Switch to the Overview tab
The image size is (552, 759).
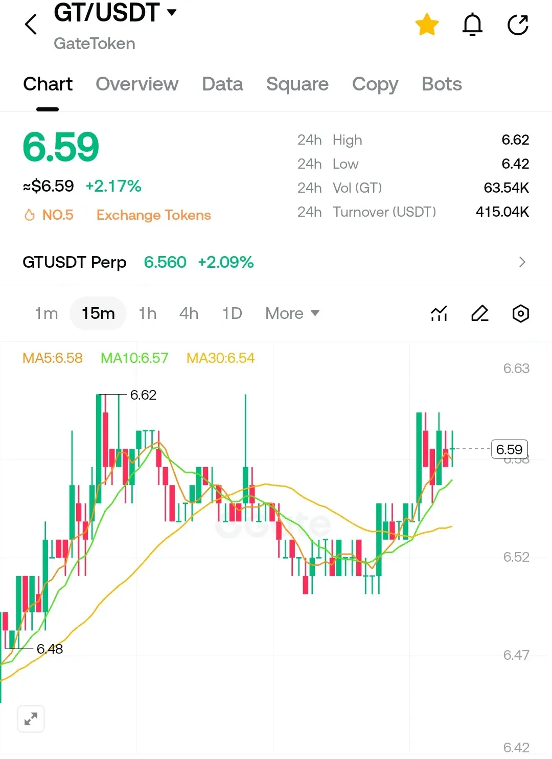(137, 84)
